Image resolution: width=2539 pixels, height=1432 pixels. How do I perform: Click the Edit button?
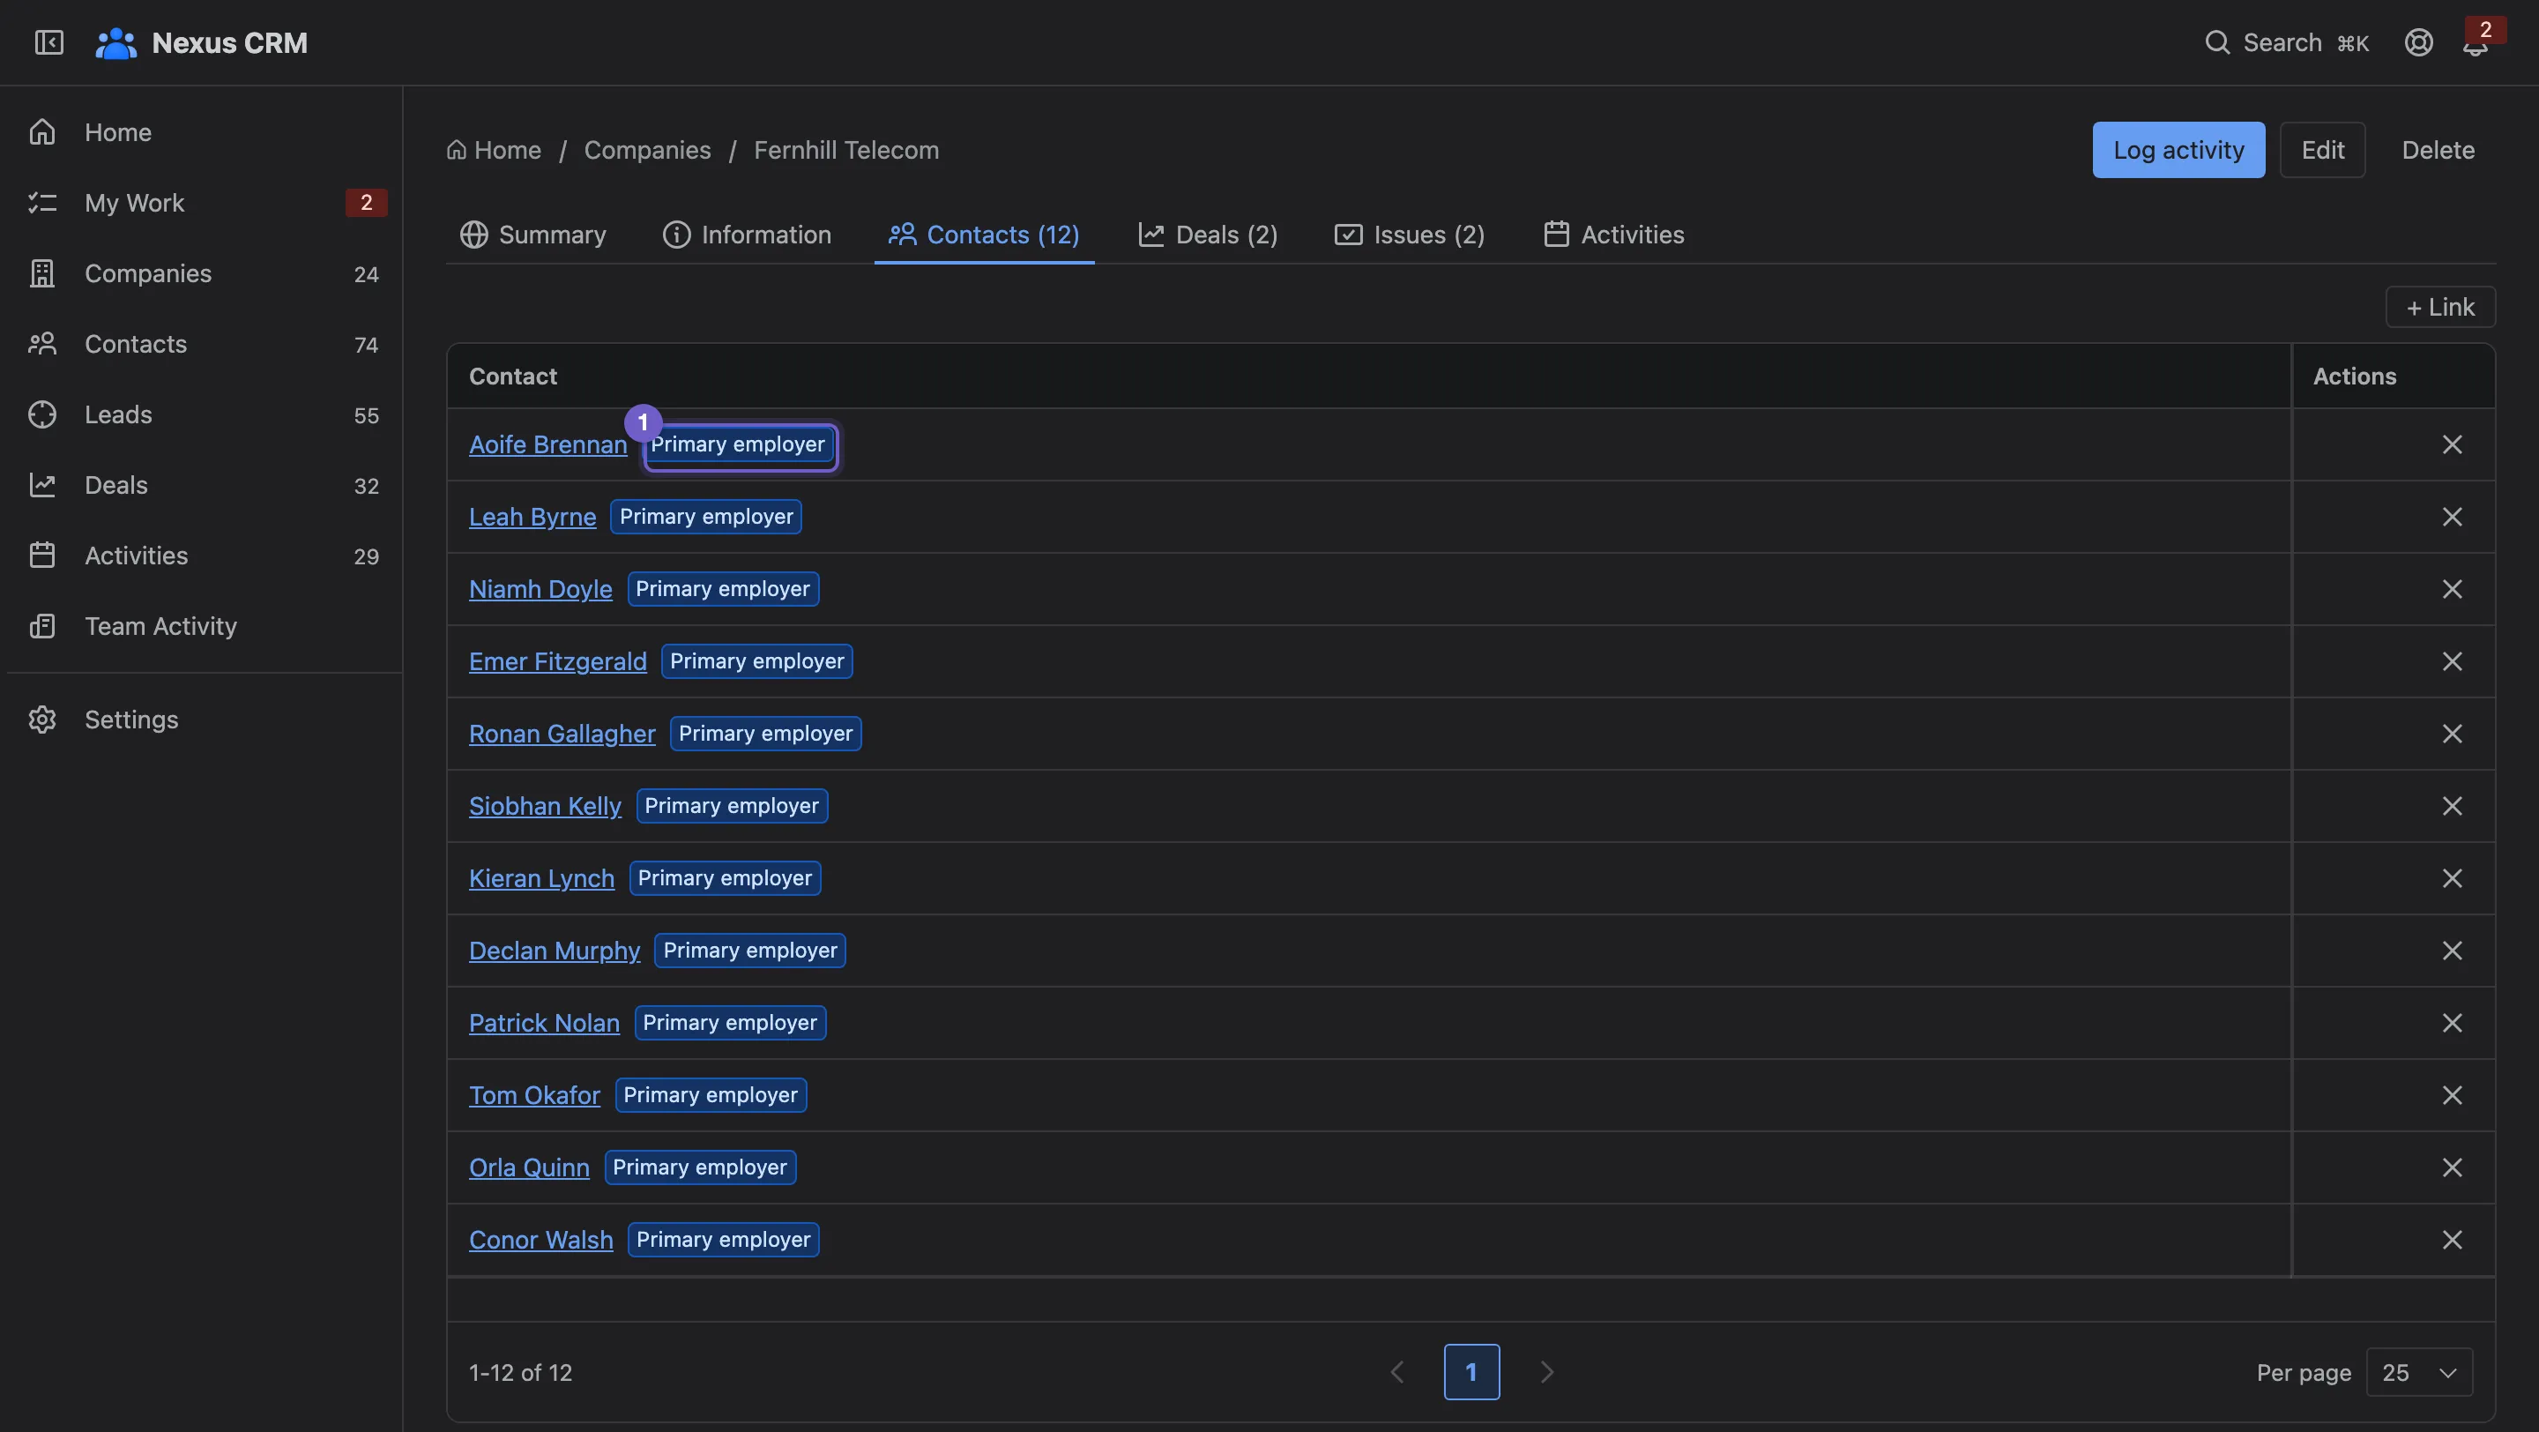pos(2322,150)
